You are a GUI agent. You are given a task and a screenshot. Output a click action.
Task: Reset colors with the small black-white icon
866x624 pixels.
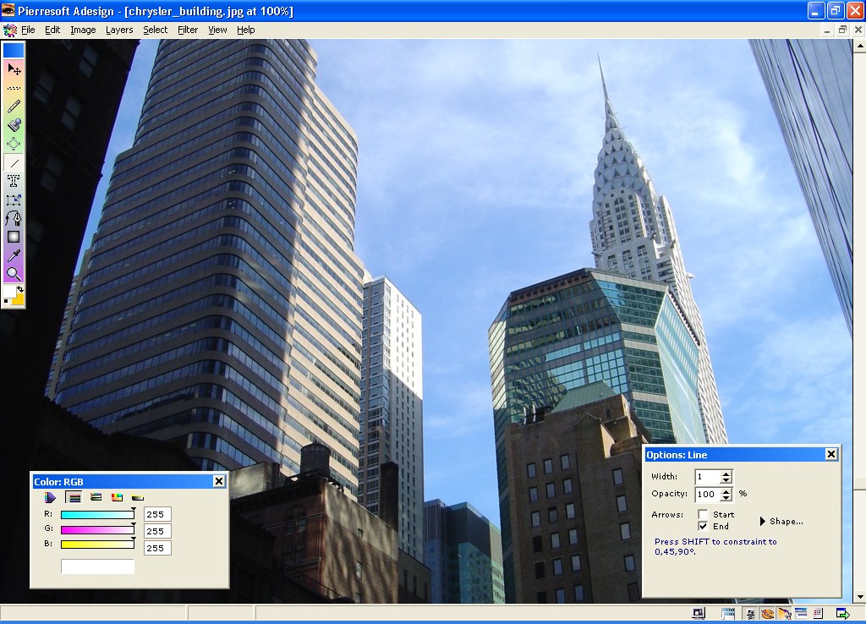(7, 302)
